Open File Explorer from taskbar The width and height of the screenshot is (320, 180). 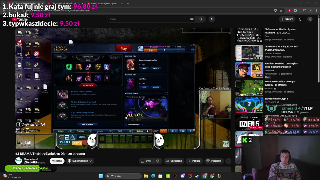point(146,176)
